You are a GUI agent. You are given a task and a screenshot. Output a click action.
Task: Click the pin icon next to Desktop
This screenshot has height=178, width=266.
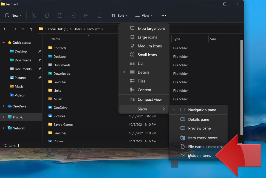click(x=40, y=51)
